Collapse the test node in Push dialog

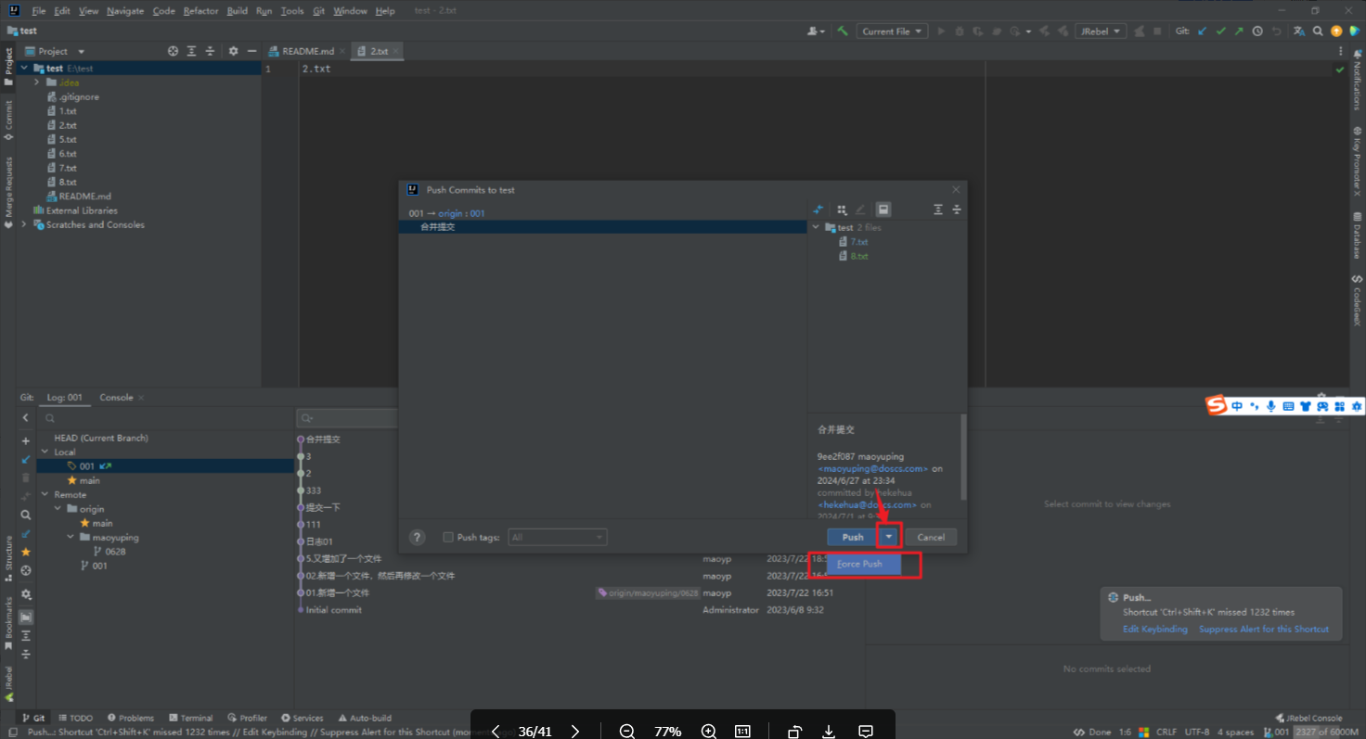tap(817, 227)
